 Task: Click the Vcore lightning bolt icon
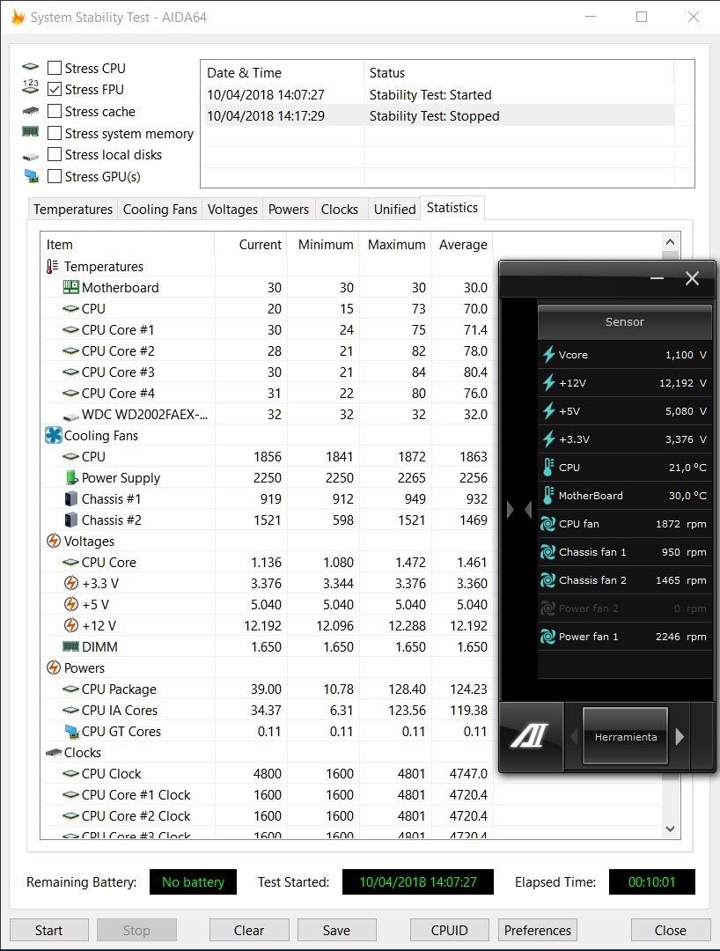pos(549,355)
